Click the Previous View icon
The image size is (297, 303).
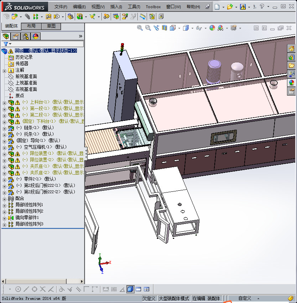tap(156, 28)
